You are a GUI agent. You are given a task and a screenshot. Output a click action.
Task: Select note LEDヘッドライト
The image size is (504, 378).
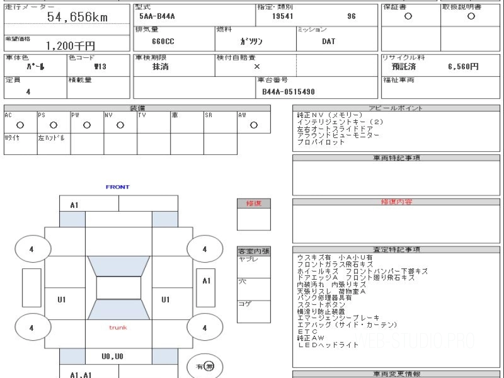328,345
